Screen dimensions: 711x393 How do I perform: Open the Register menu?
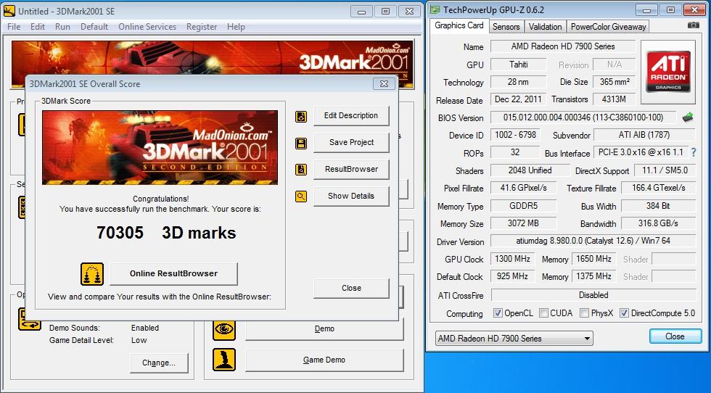click(x=202, y=27)
